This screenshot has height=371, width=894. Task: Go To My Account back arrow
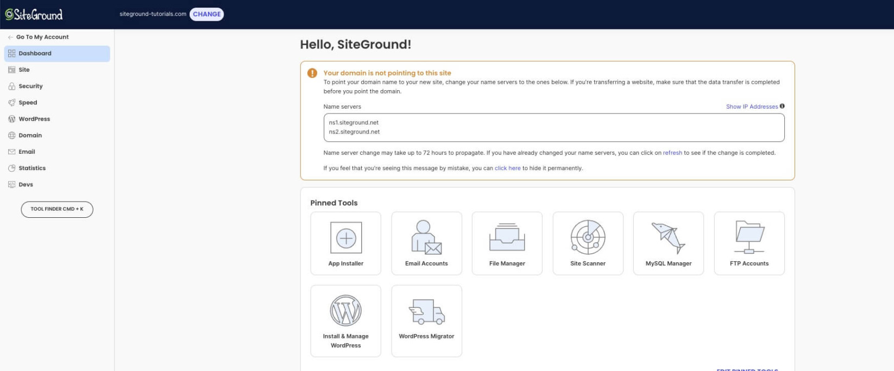tap(10, 37)
